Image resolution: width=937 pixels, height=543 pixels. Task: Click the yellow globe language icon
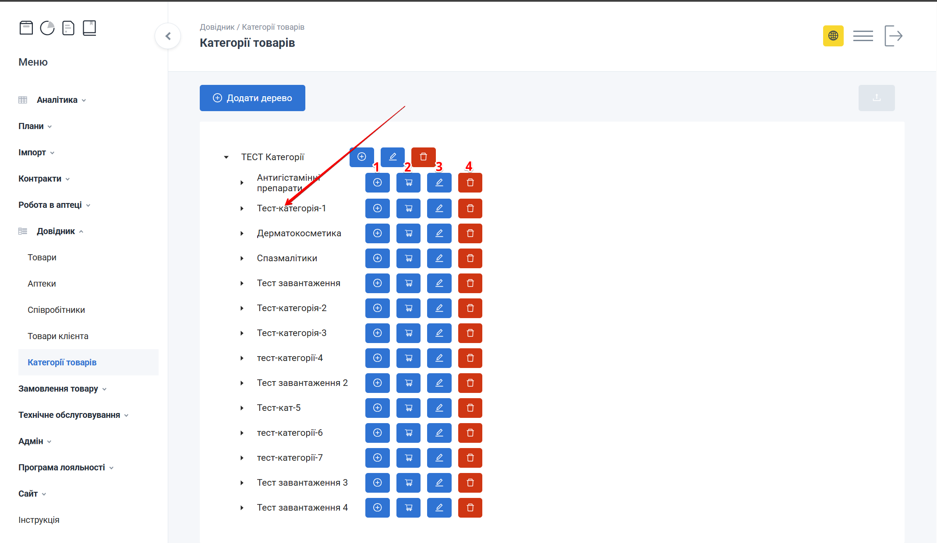[x=833, y=36]
